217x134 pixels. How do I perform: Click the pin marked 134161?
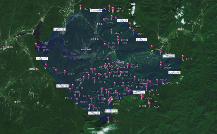click(x=133, y=32)
